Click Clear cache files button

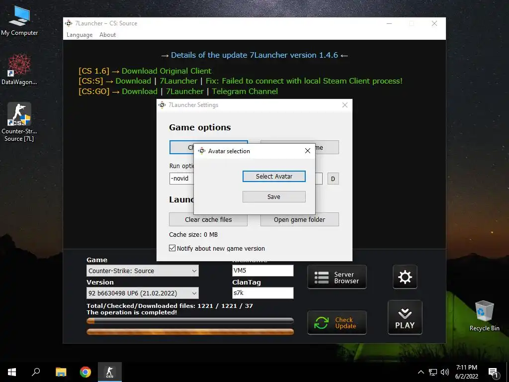click(208, 219)
